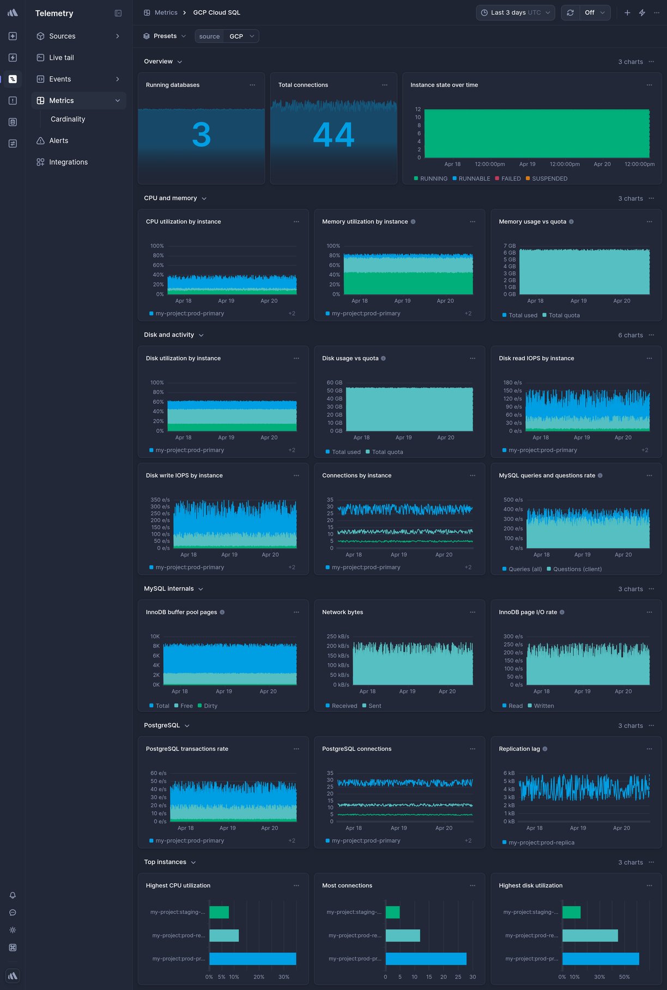Open options for CPU utilization by instance

(296, 222)
